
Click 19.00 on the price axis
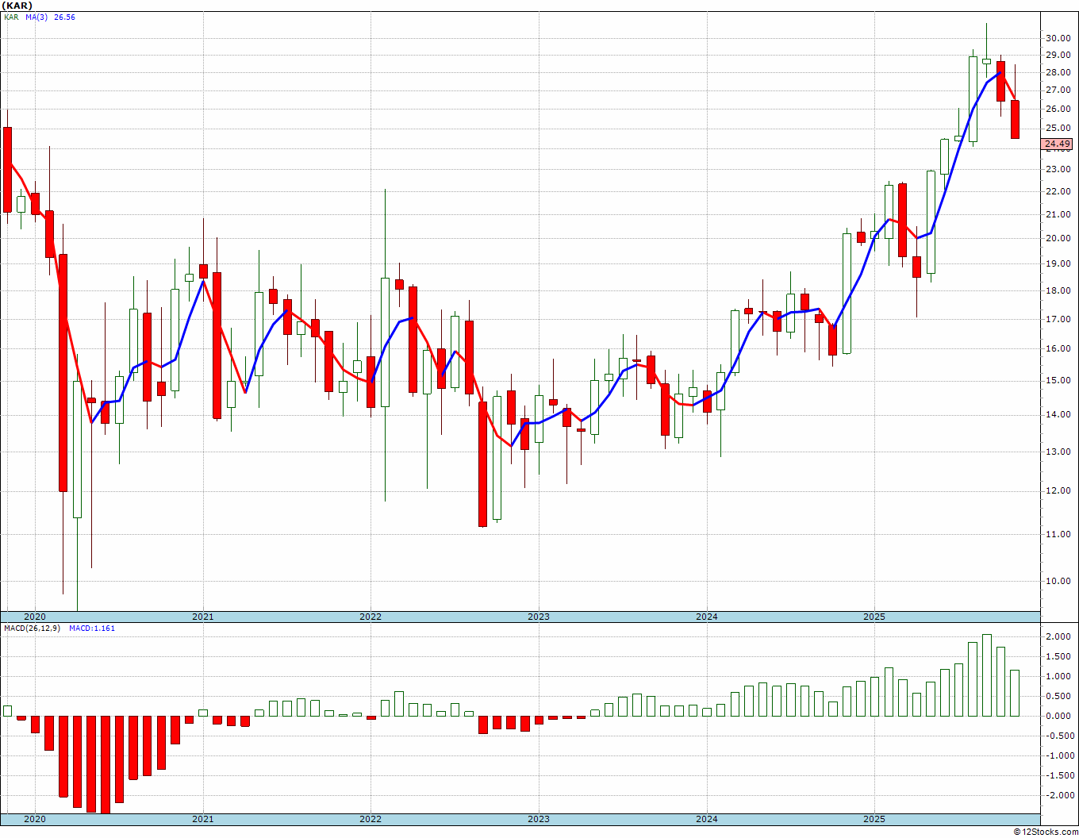point(1057,264)
